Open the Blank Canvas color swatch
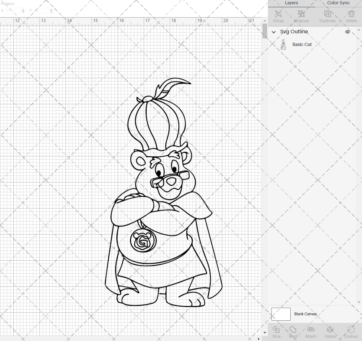This screenshot has width=362, height=341. click(x=281, y=314)
